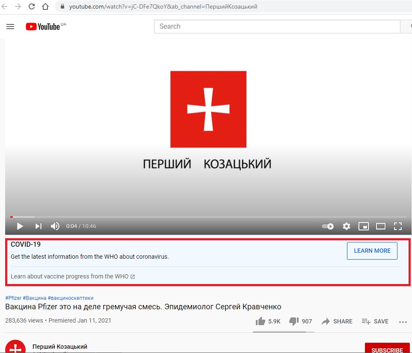Play the video
The image size is (412, 353).
tap(20, 226)
